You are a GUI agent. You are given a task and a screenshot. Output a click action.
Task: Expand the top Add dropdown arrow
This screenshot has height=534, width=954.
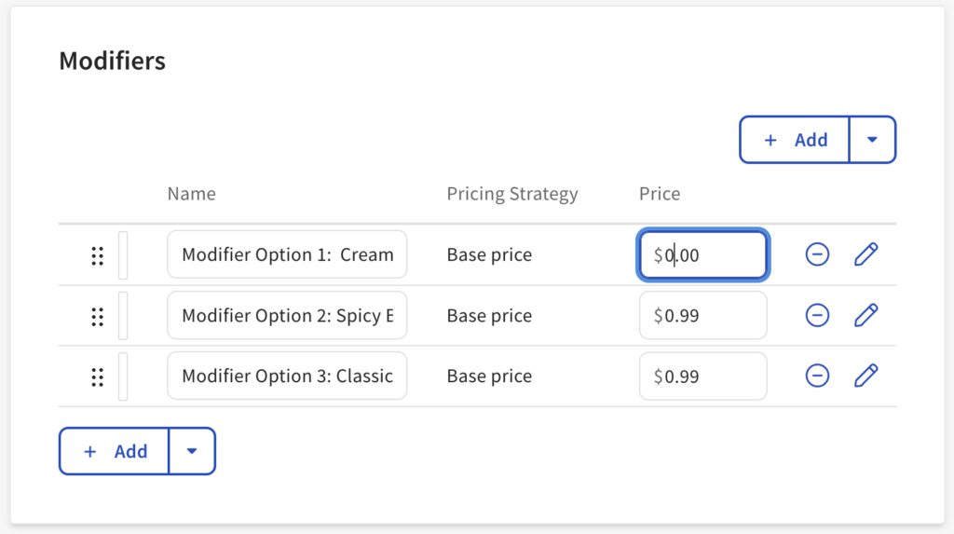coord(872,140)
